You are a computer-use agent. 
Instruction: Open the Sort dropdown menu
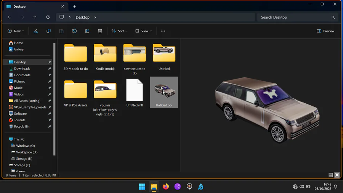119,31
